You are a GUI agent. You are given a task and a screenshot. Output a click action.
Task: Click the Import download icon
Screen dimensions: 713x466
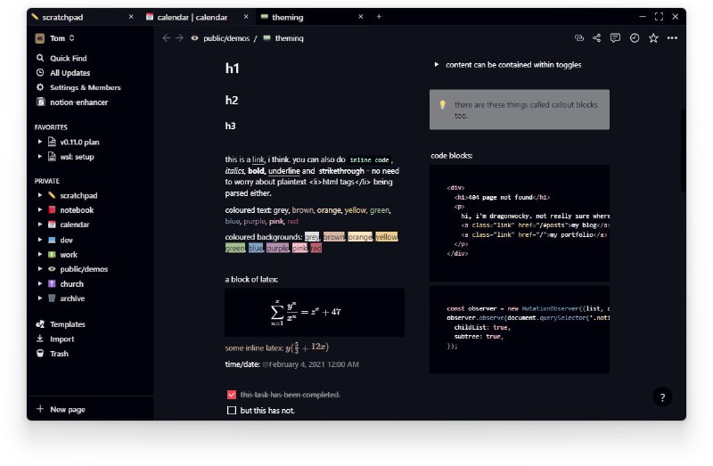40,339
